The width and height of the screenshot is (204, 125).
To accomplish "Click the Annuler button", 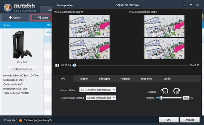I will 190,120.
